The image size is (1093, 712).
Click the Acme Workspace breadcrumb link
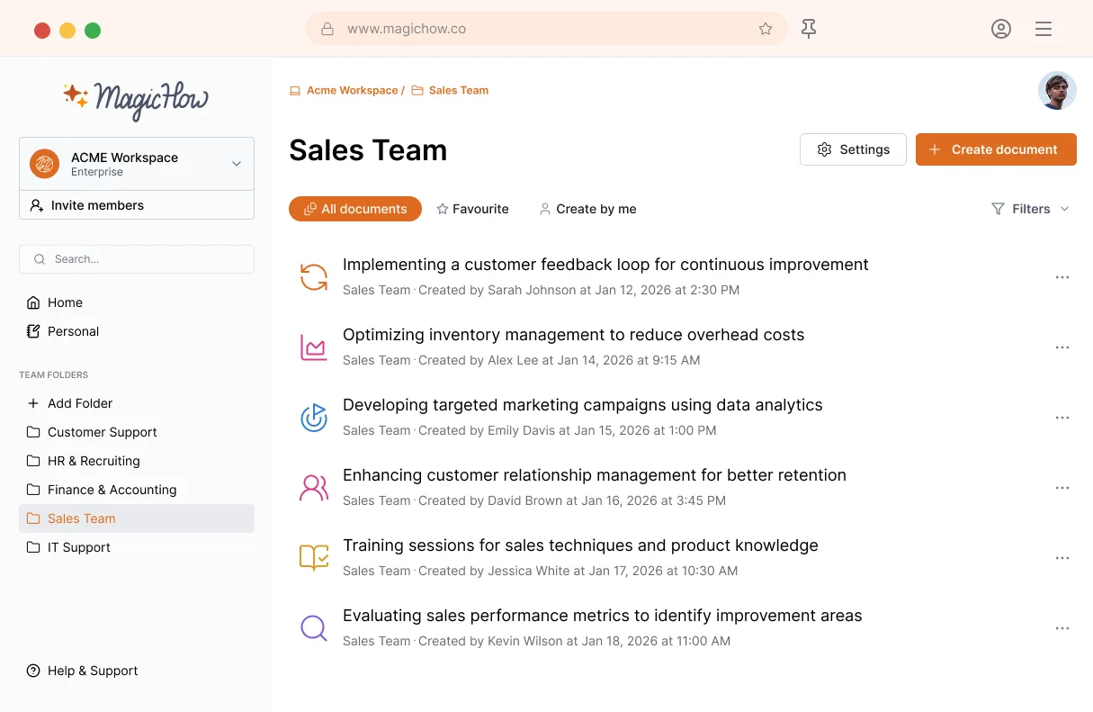352,90
